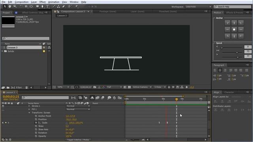
Task: Select the Brush tool
Action: (54, 6)
